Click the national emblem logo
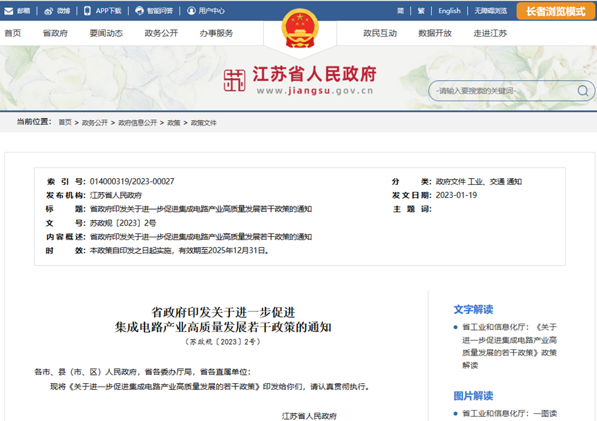 [x=300, y=29]
